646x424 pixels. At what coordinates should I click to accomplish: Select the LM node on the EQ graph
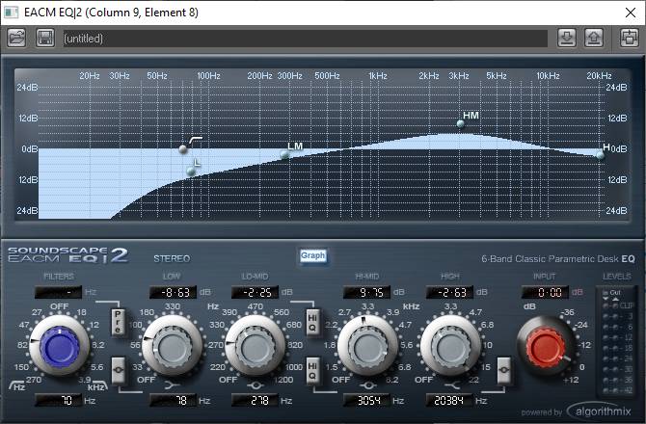tap(284, 154)
